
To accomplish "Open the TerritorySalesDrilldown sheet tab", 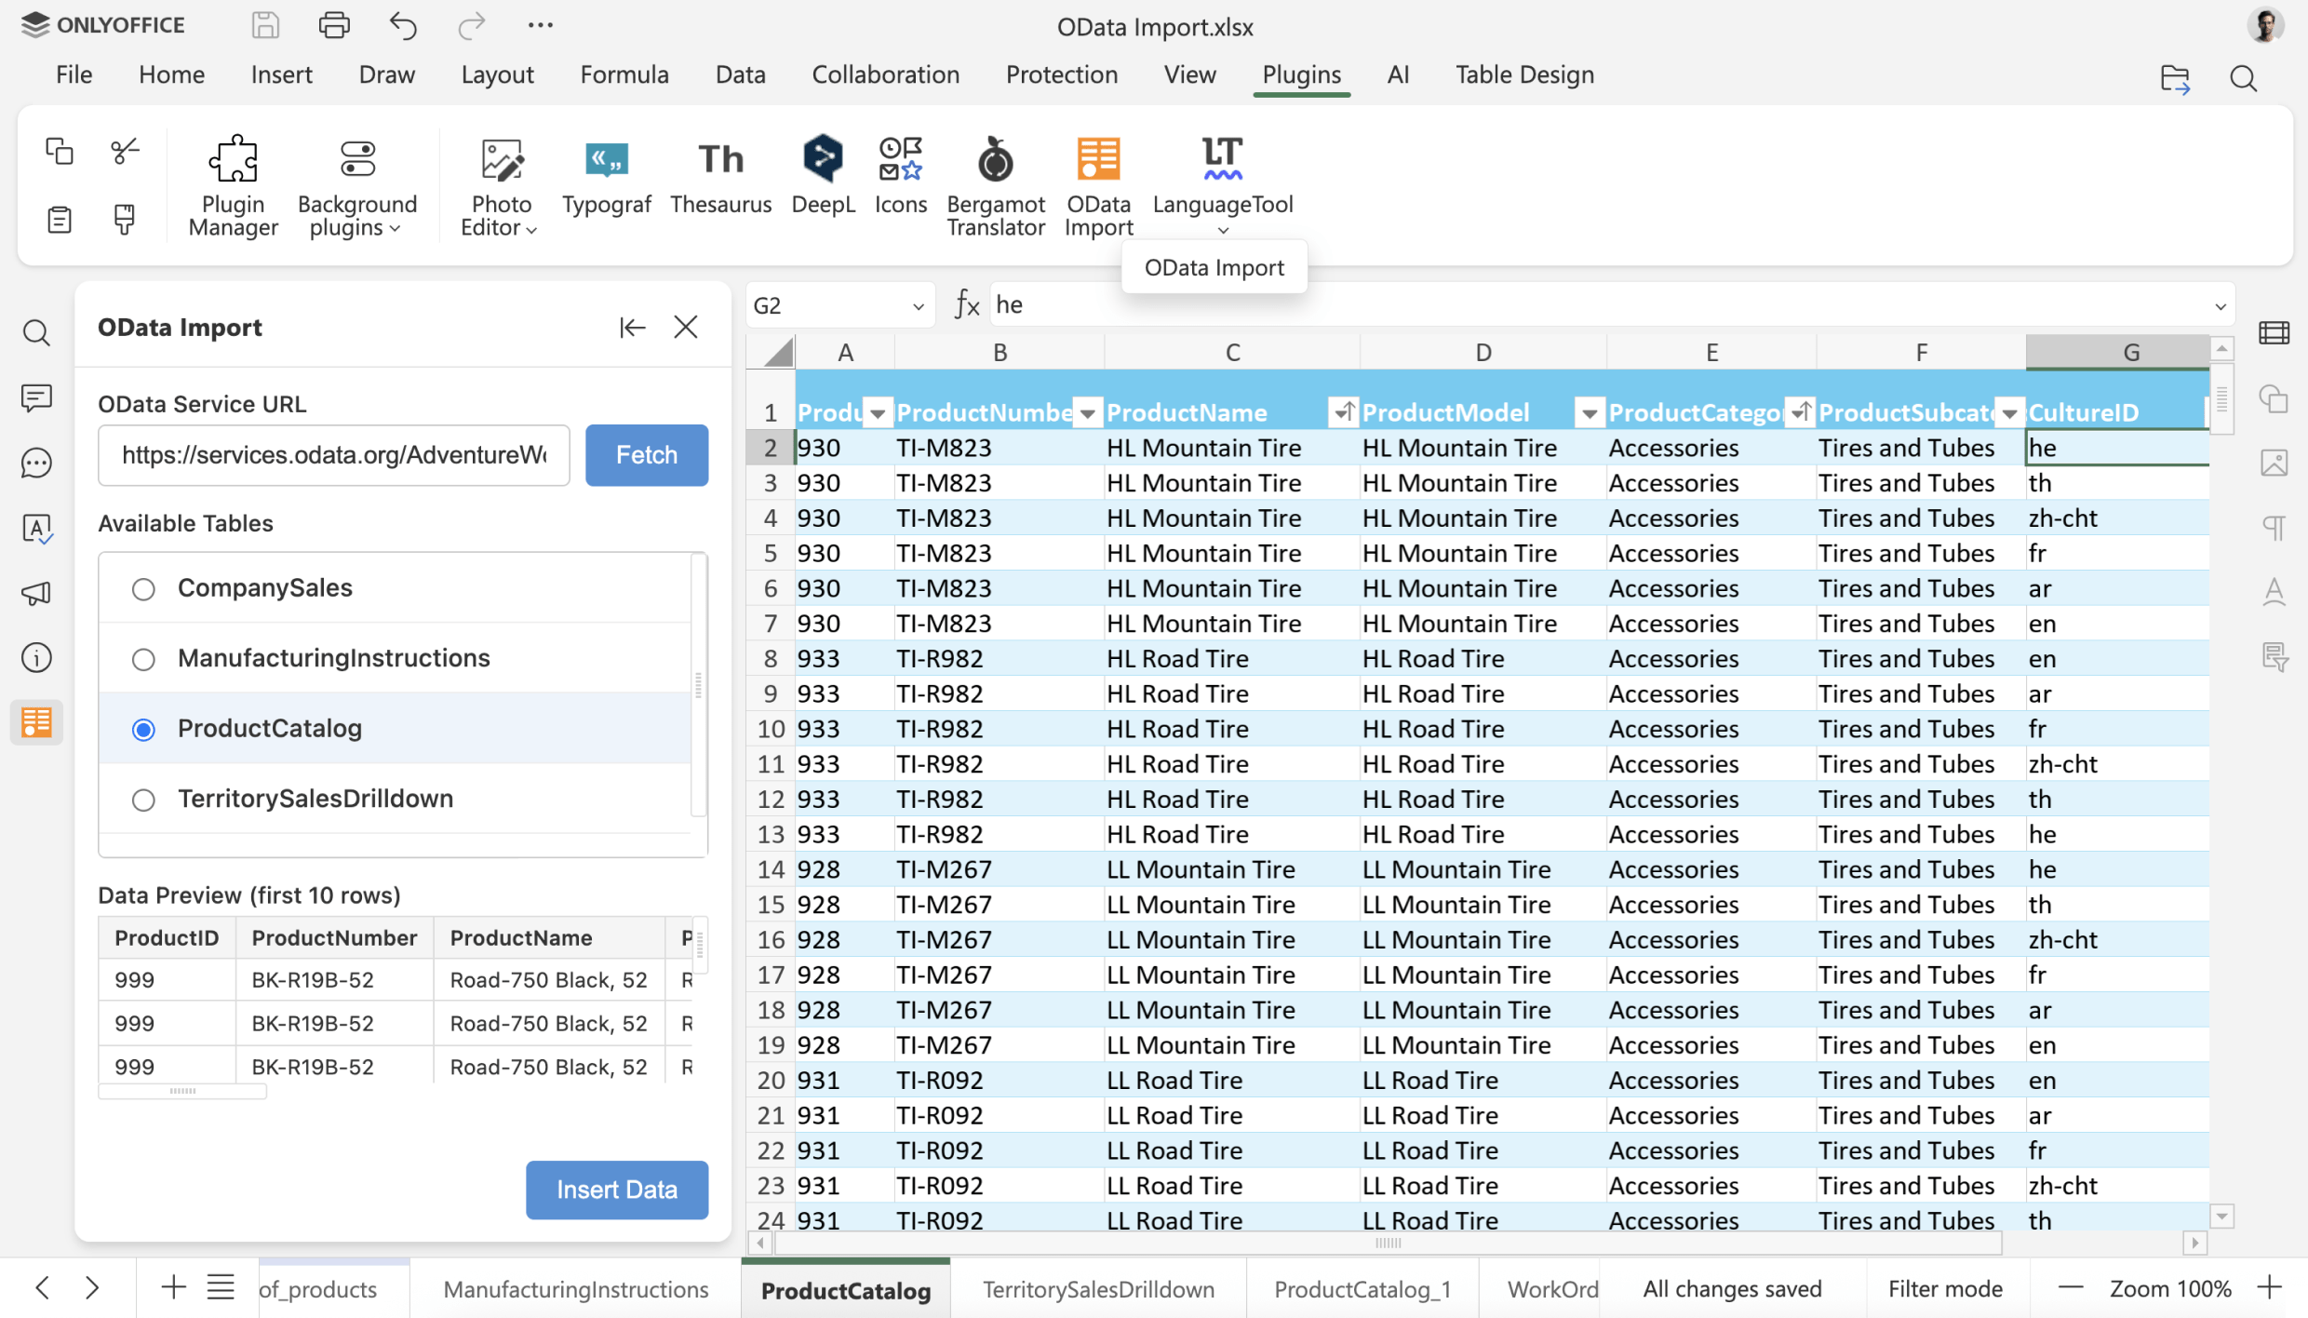I will pyautogui.click(x=1098, y=1289).
